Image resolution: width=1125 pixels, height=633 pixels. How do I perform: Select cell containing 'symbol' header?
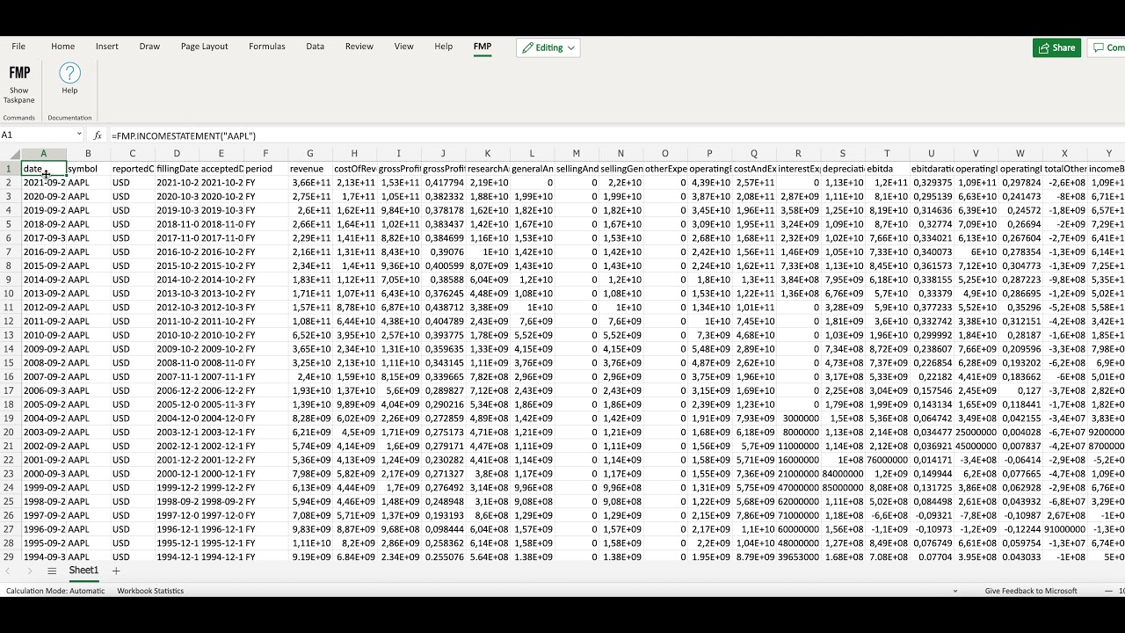click(88, 169)
